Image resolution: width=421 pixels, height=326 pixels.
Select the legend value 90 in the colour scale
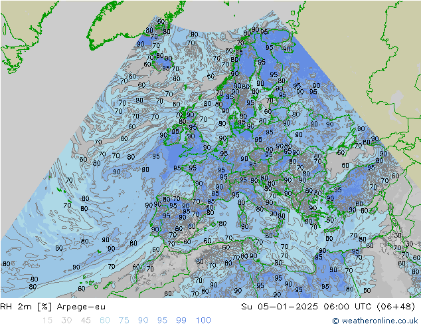click(143, 321)
